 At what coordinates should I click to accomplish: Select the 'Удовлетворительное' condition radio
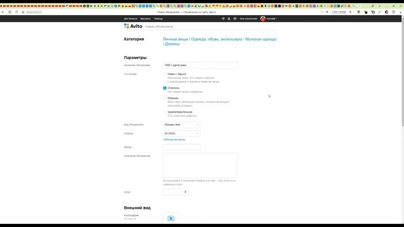(165, 112)
